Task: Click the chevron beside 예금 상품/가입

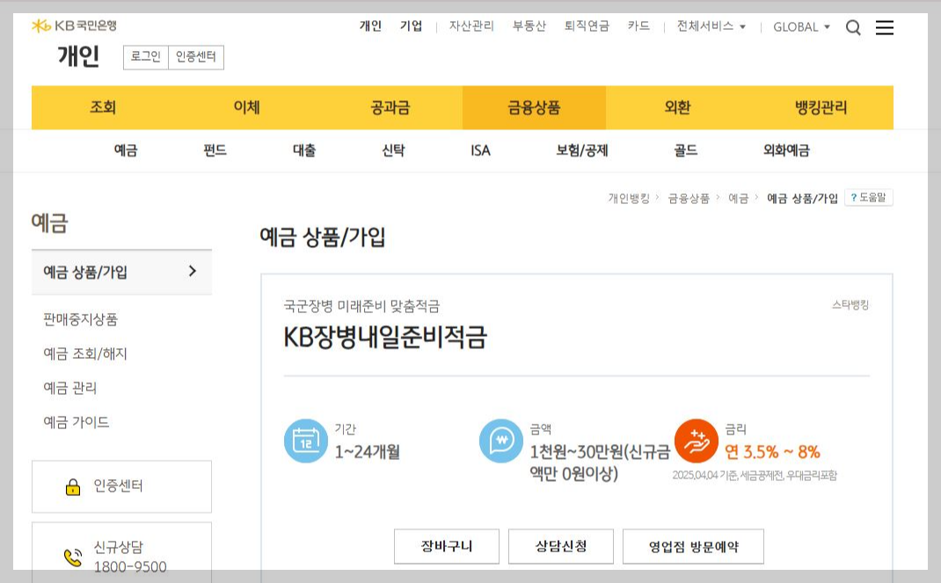Action: pyautogui.click(x=192, y=271)
